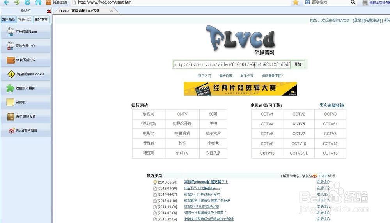390x223 pixels.
Task: Switch to the 视频网站 sidebar tab
Action: click(x=25, y=20)
